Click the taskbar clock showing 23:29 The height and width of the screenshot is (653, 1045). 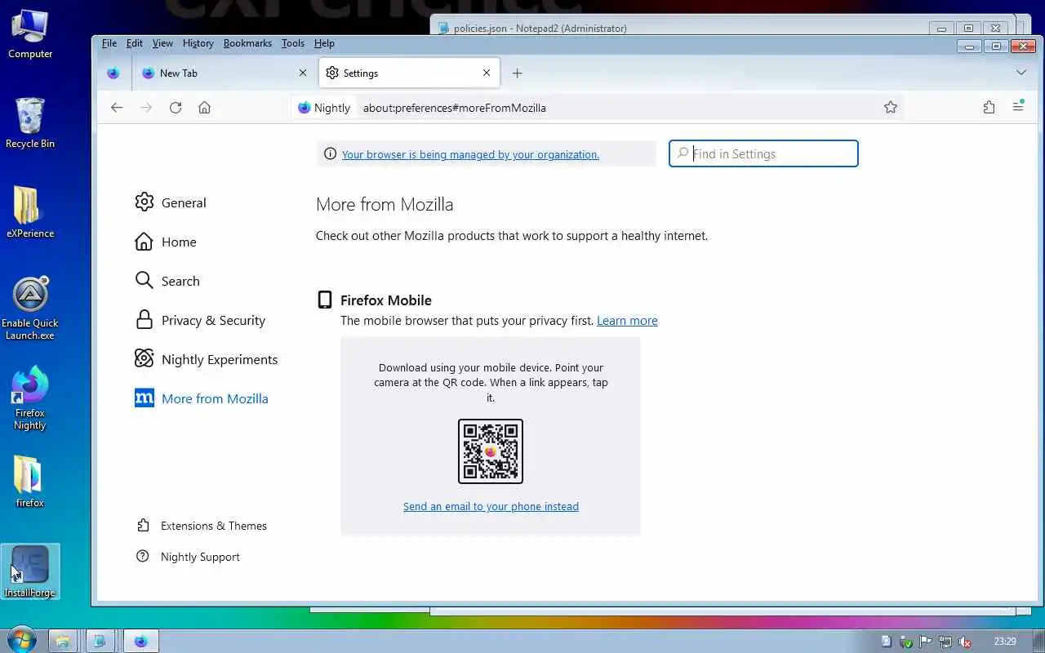[x=1005, y=642]
